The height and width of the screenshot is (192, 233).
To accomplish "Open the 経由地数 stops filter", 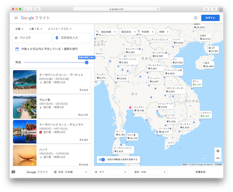I will click(x=108, y=32).
